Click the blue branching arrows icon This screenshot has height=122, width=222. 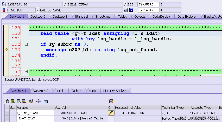pos(38,101)
